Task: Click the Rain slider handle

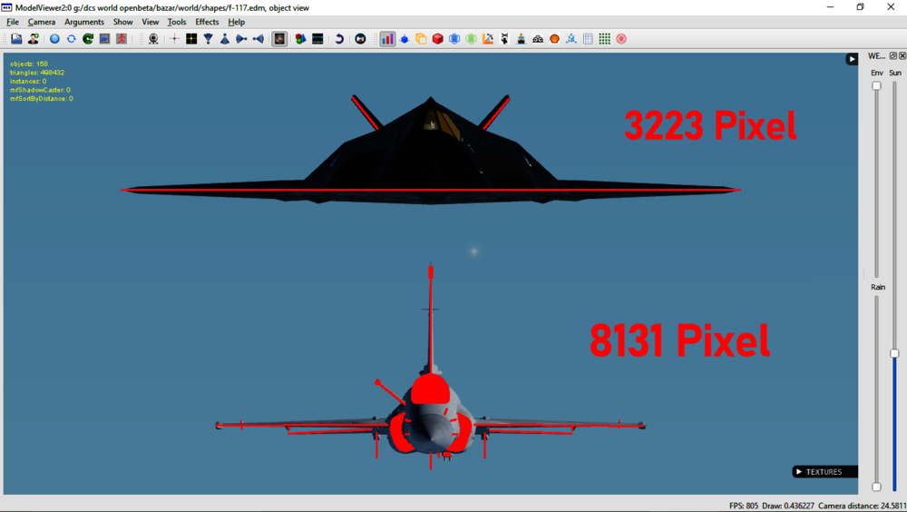Action: pyautogui.click(x=876, y=487)
